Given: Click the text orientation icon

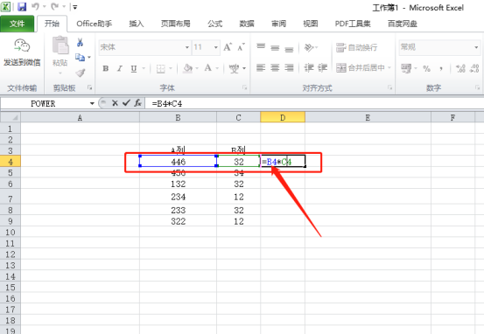Looking at the screenshot, I should click(309, 47).
